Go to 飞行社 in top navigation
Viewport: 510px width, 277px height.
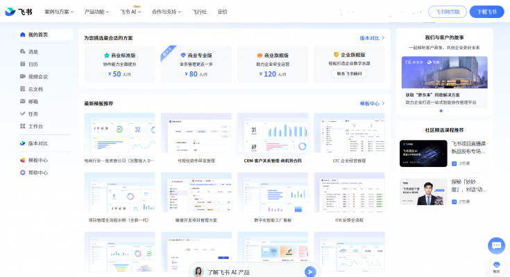point(199,12)
